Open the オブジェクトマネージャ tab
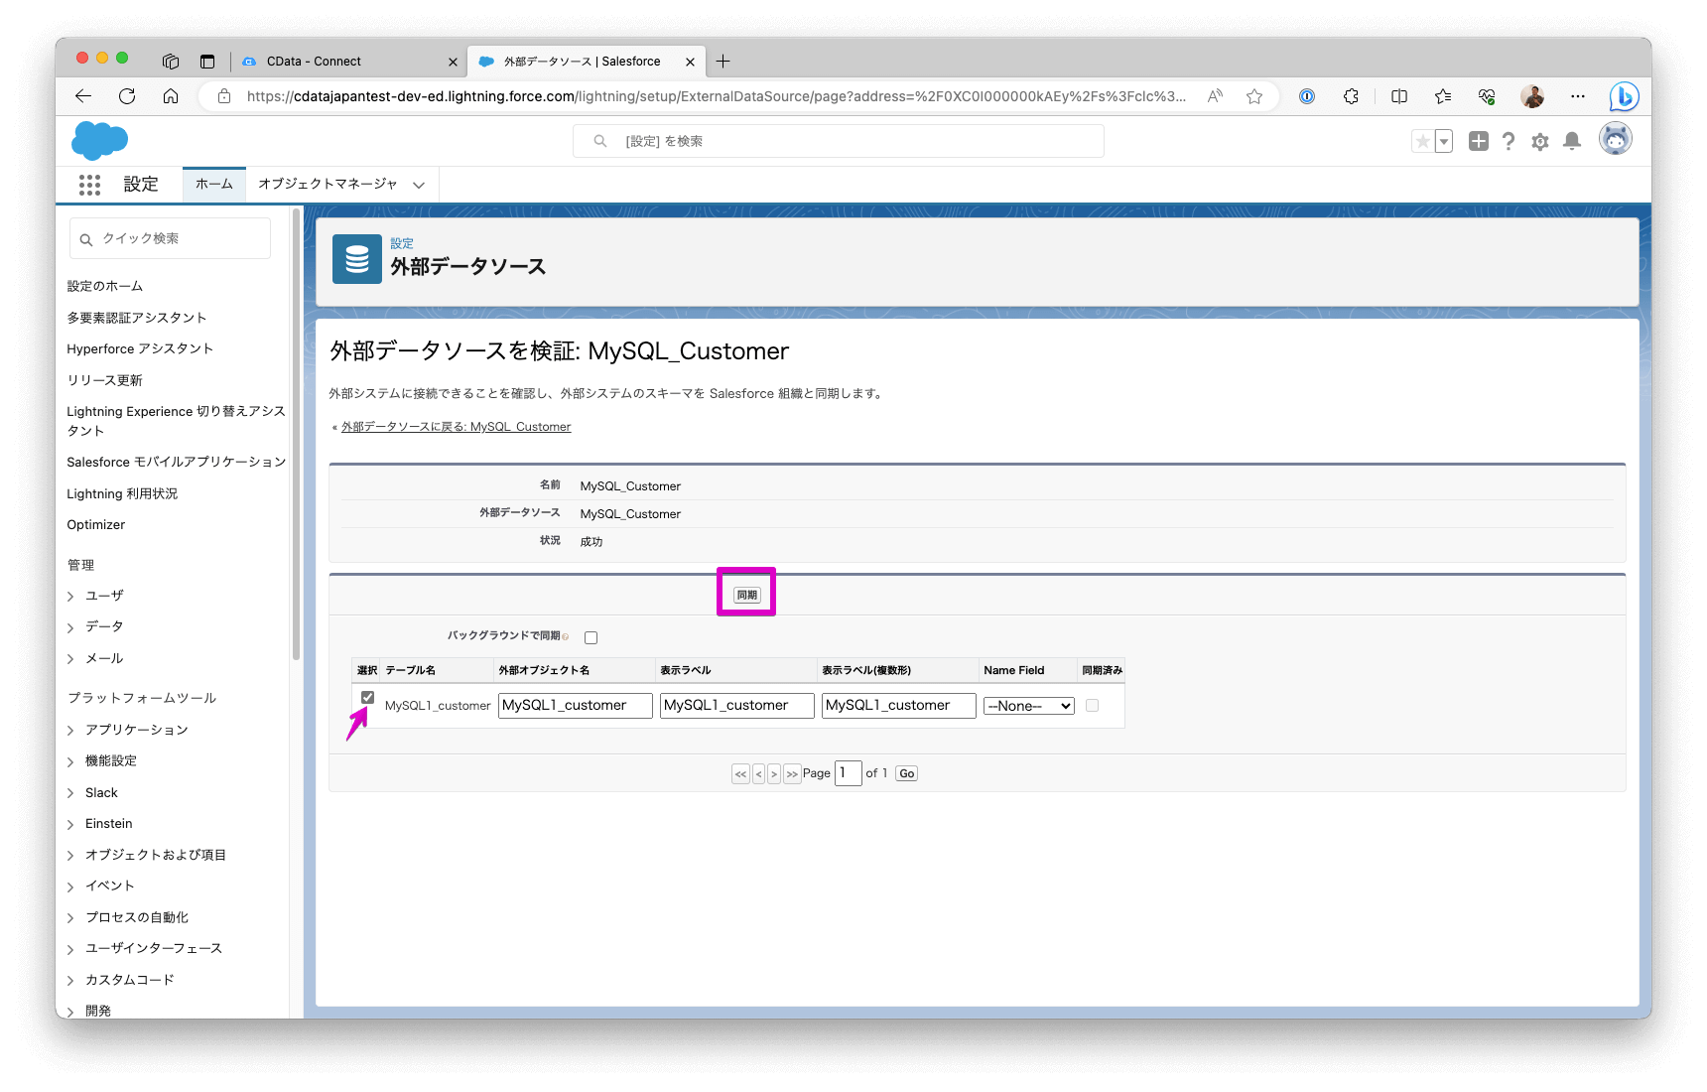Viewport: 1707px width, 1092px height. pyautogui.click(x=328, y=185)
